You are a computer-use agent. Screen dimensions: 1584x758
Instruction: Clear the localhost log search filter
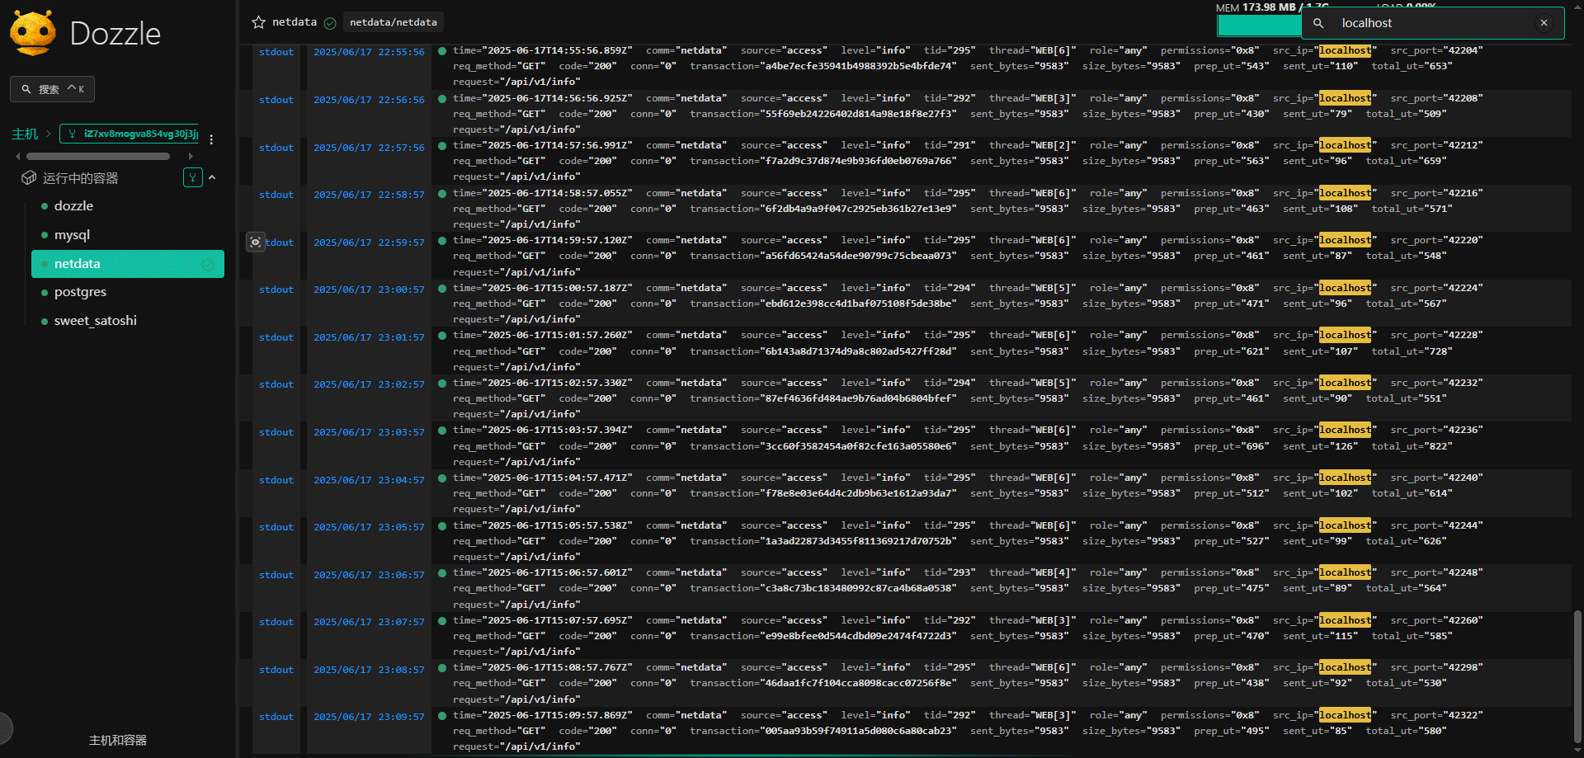pos(1544,23)
